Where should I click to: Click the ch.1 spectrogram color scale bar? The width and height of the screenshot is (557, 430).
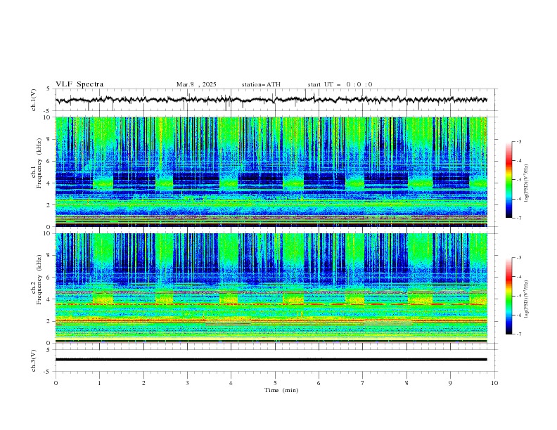508,180
